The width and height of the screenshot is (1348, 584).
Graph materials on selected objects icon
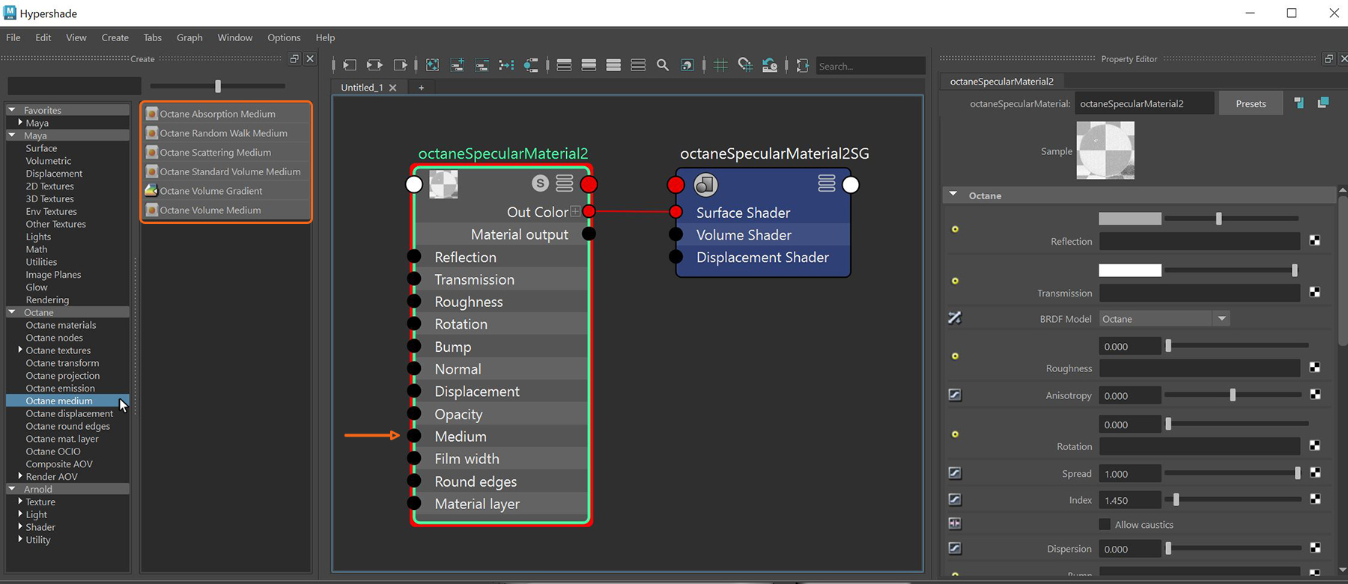click(531, 66)
